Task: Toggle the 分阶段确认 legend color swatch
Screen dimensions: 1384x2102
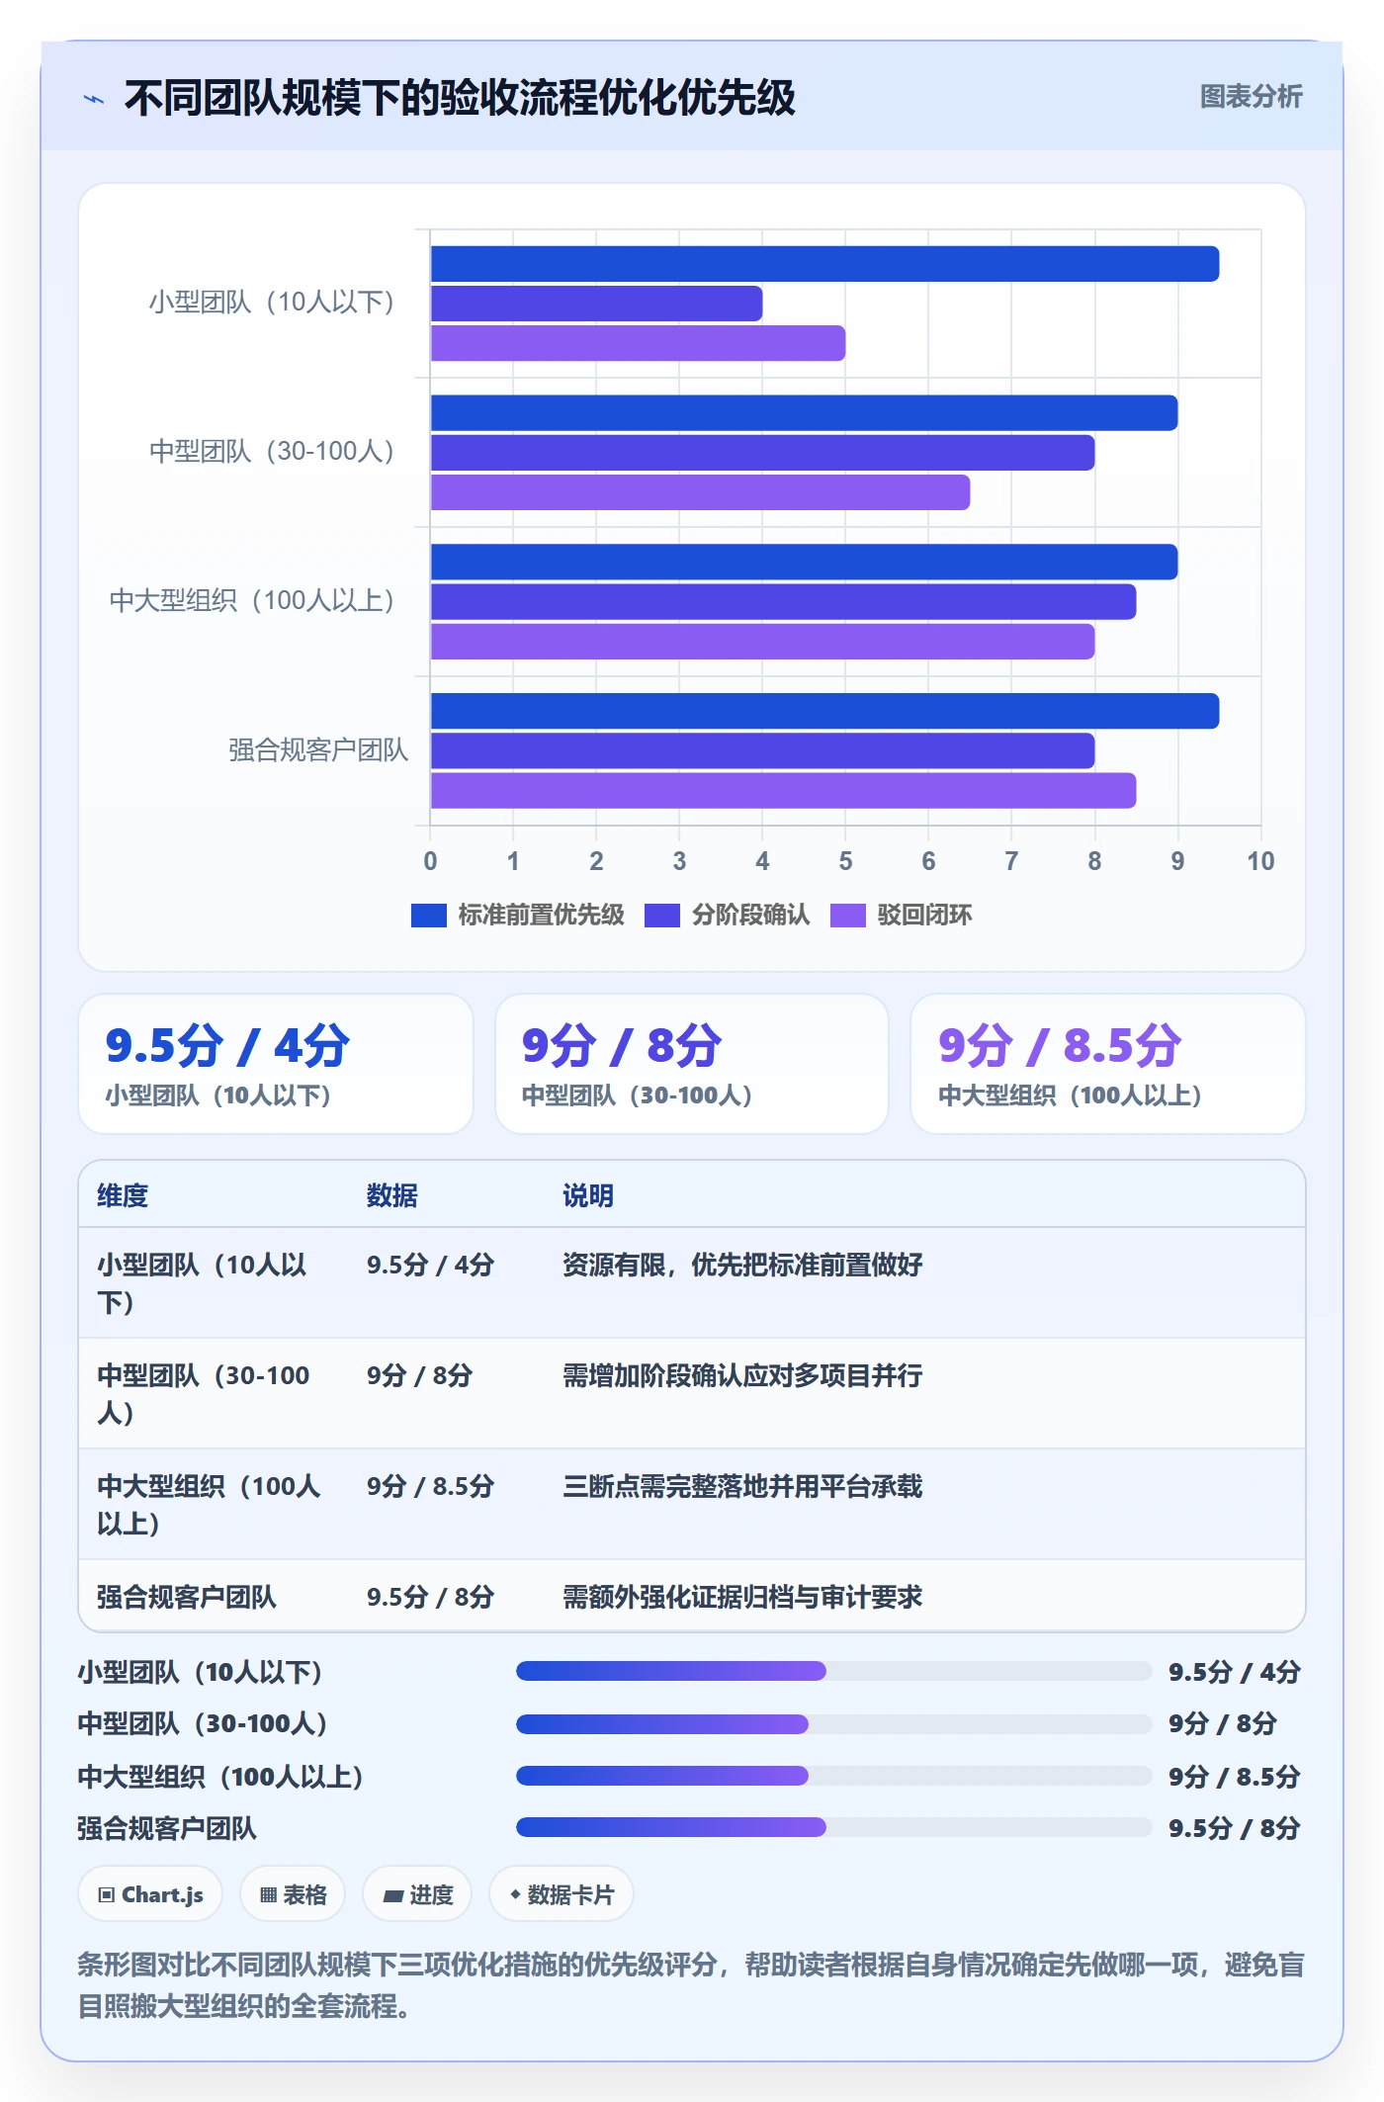Action: click(x=662, y=916)
